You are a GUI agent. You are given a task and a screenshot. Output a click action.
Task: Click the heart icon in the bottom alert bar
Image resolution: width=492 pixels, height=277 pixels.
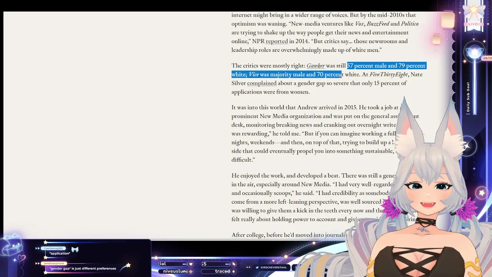(x=191, y=264)
